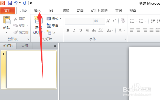Open the font size 44 dropdown
Screen dimensions: 160x100
pyautogui.click(x=103, y=21)
